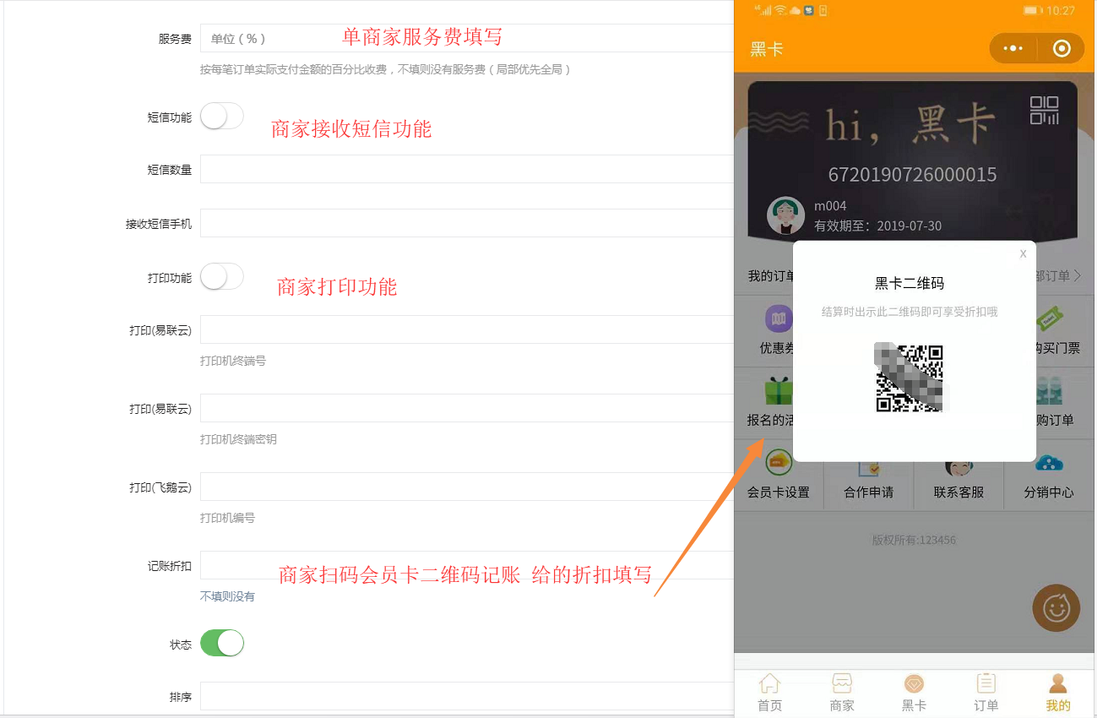Screen dimensions: 1097x718
Task: Focus the 打印机终端号 input field
Action: [x=467, y=329]
